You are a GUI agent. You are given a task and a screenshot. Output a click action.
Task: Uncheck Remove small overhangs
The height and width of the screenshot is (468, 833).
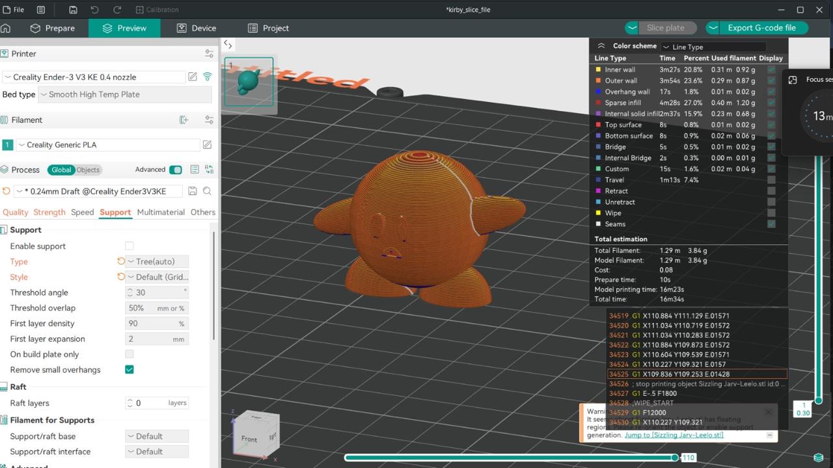(x=130, y=370)
